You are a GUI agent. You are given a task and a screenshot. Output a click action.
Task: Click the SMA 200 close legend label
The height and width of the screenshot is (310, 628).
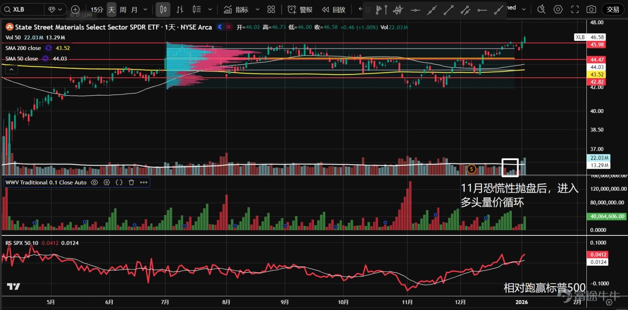[x=23, y=48]
